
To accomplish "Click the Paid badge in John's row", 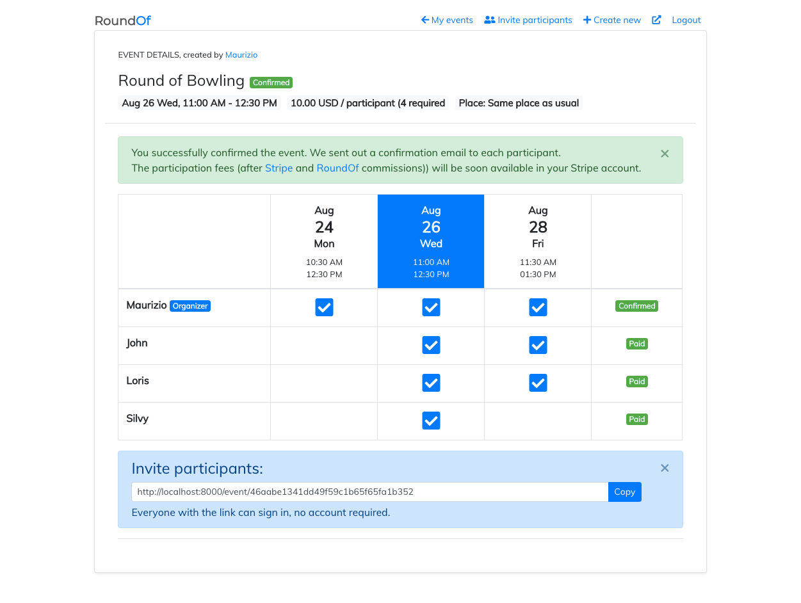I will 636,344.
